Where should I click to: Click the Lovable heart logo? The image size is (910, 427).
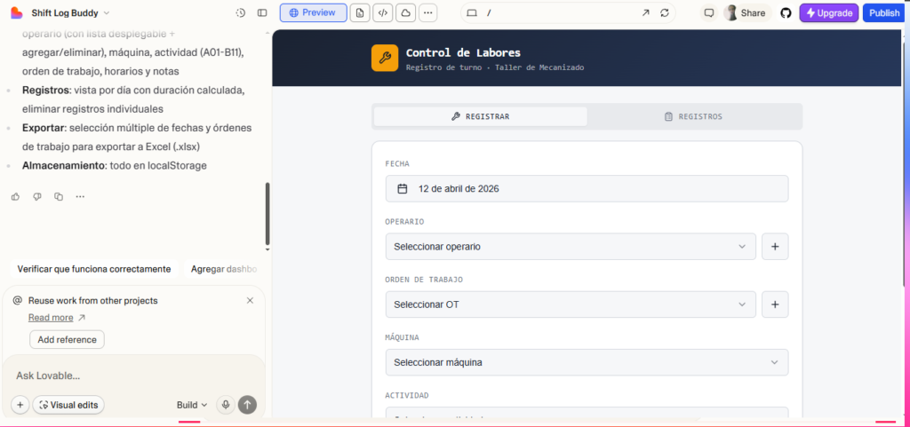click(17, 12)
